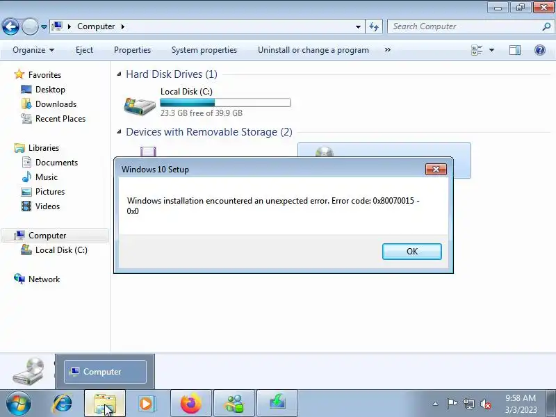Open Properties from the toolbar

click(132, 50)
